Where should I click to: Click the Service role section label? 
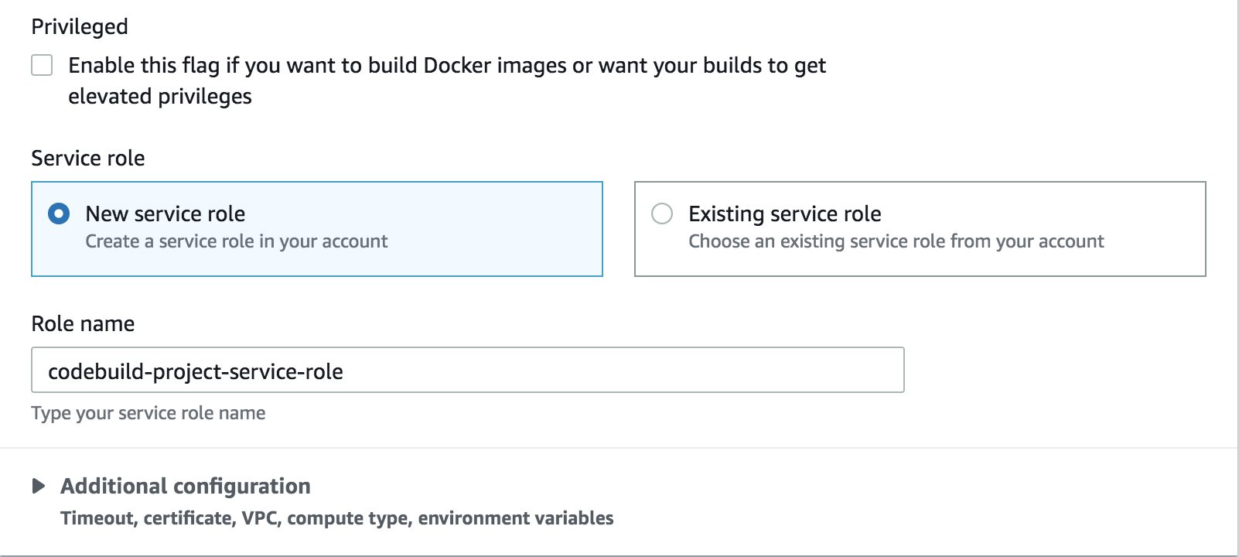[x=88, y=158]
